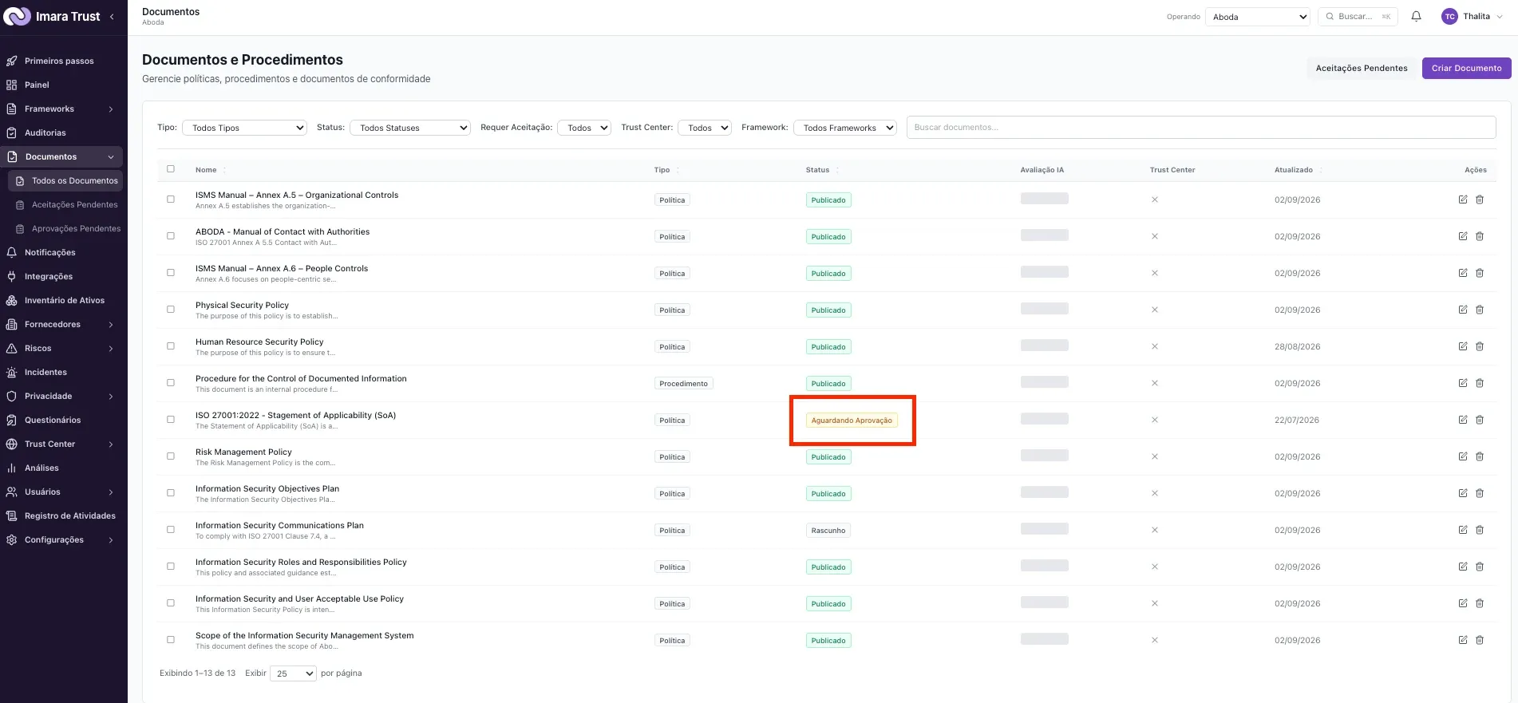Click the Imara Trust logo
Viewport: 1518px width, 703px height.
click(x=53, y=17)
